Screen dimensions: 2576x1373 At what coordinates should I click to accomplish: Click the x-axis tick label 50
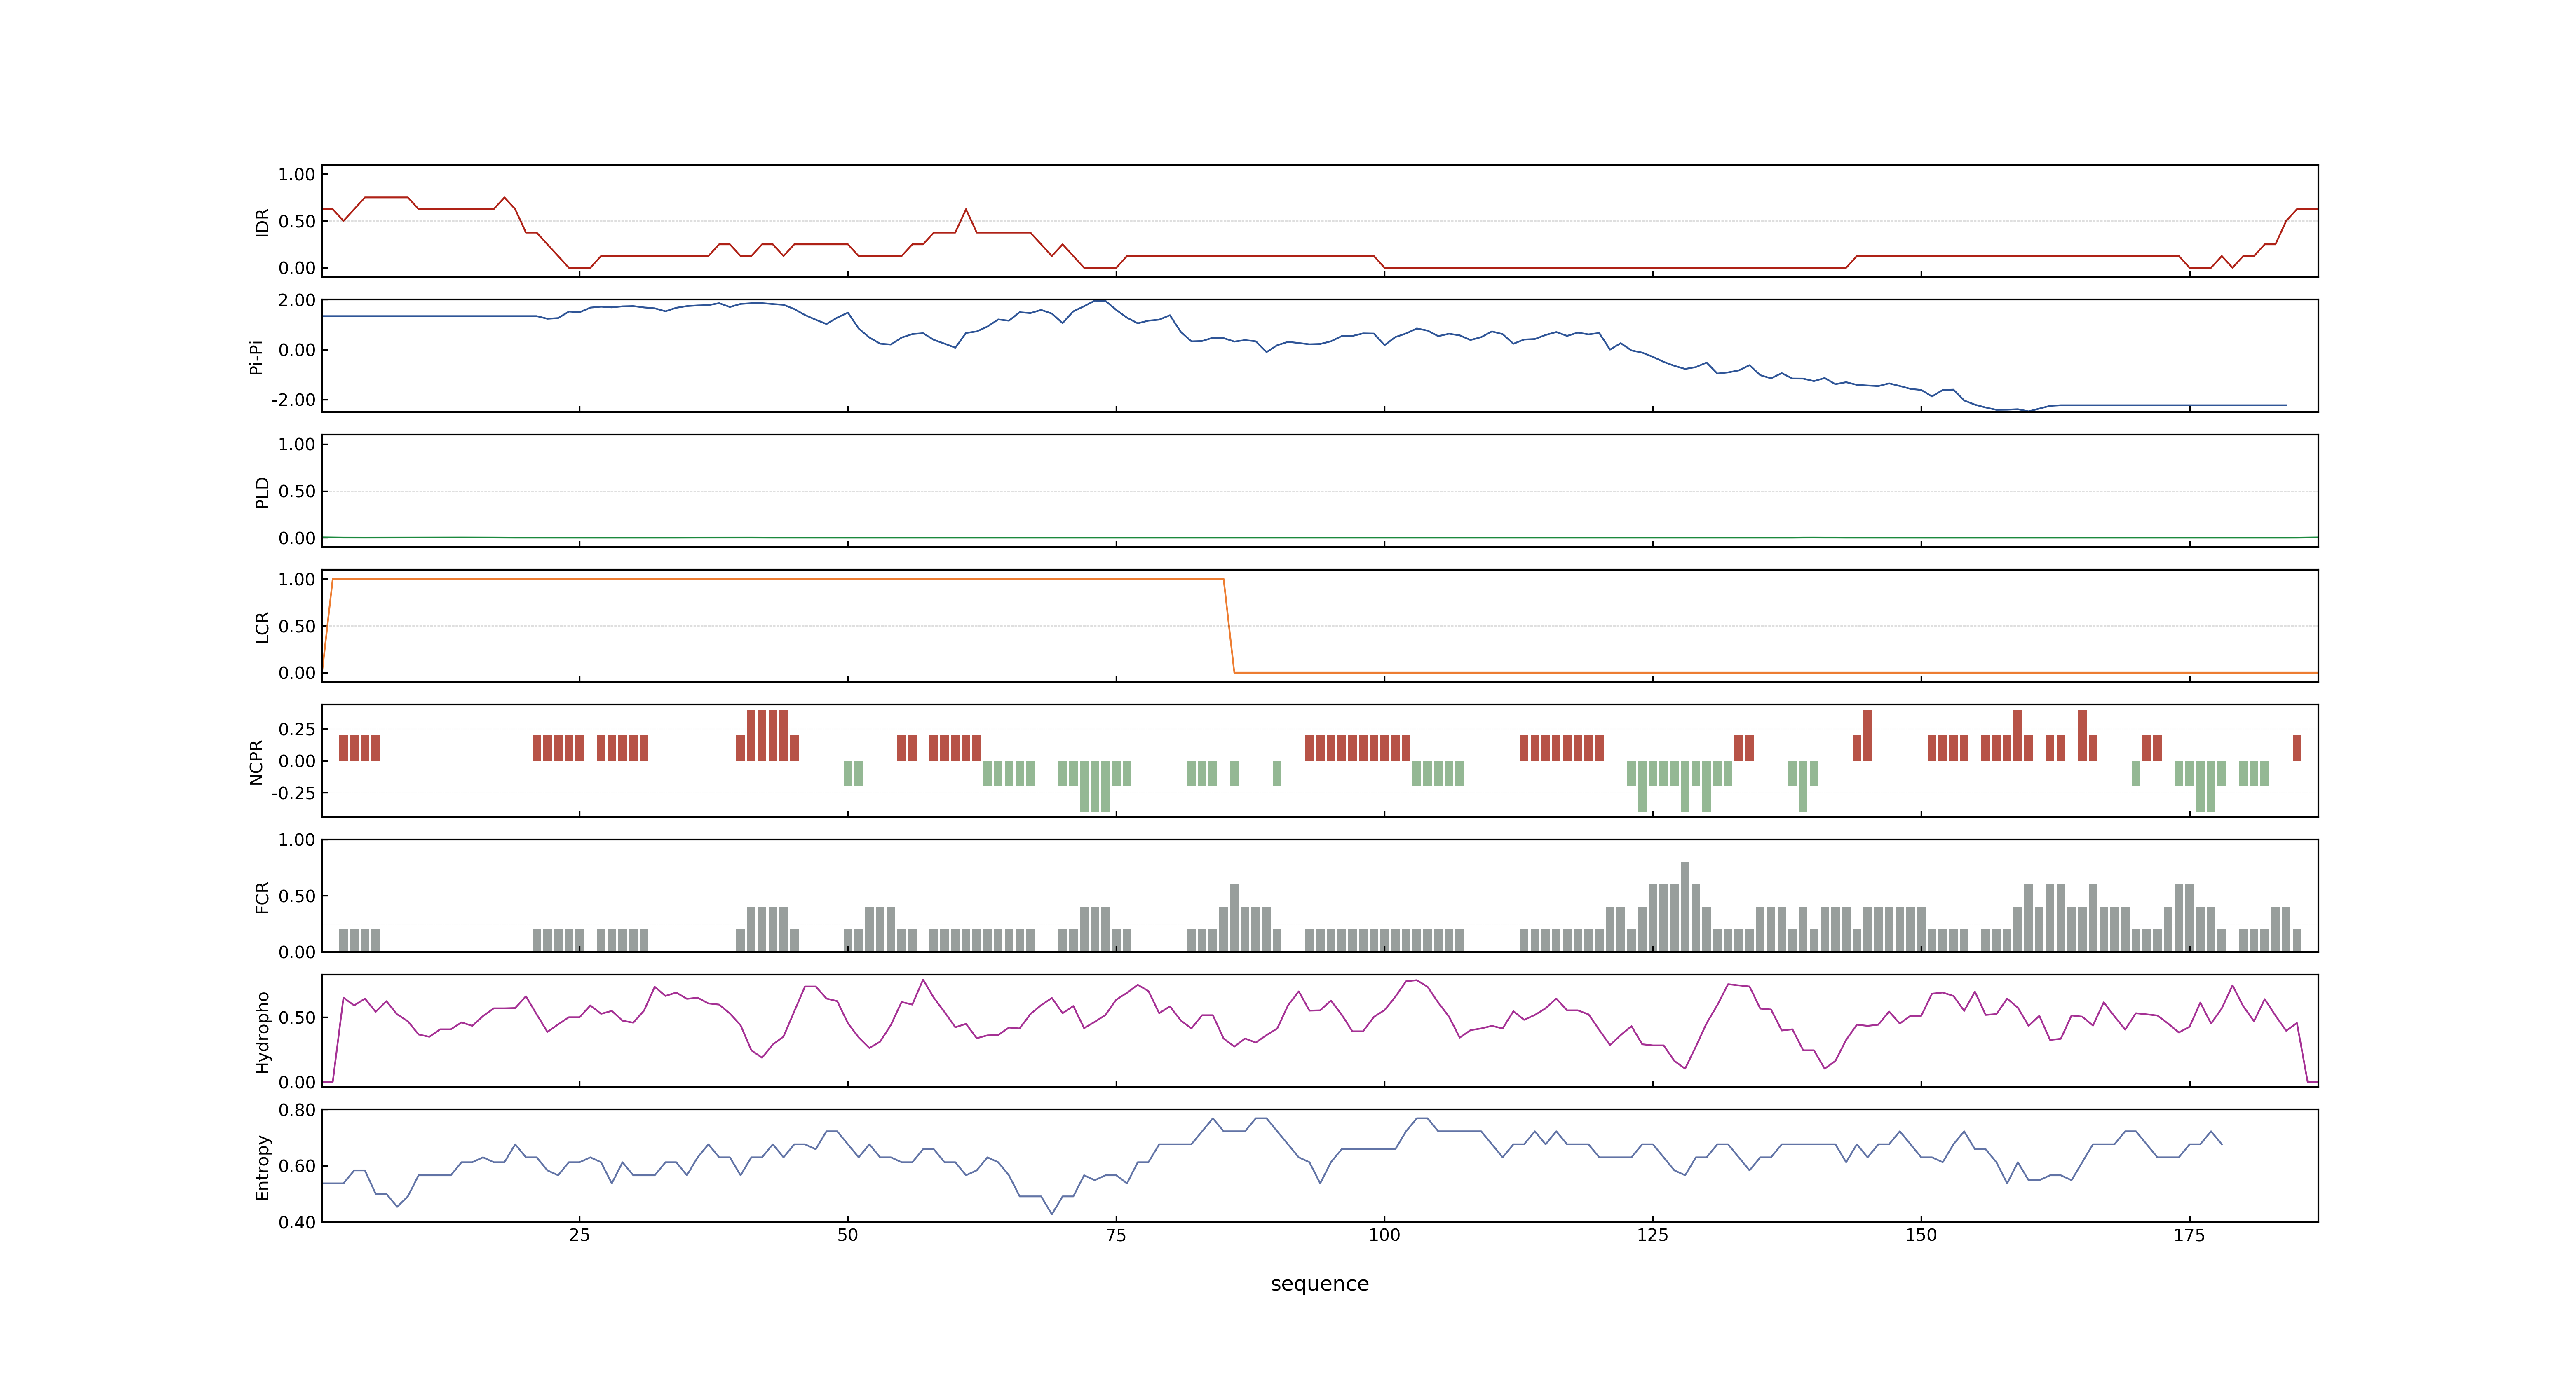click(847, 1235)
